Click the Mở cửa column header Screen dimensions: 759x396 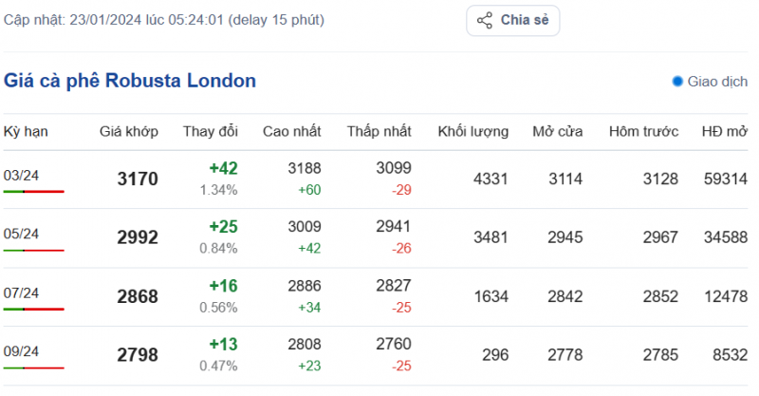point(557,131)
